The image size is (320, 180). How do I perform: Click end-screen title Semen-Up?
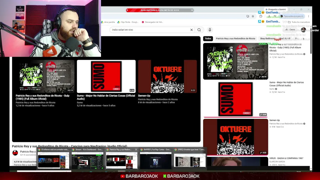point(144,95)
